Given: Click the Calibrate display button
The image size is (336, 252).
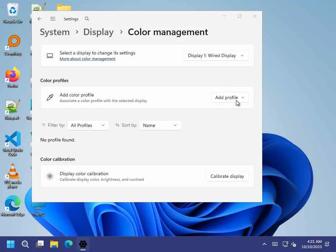Looking at the screenshot, I should [227, 176].
